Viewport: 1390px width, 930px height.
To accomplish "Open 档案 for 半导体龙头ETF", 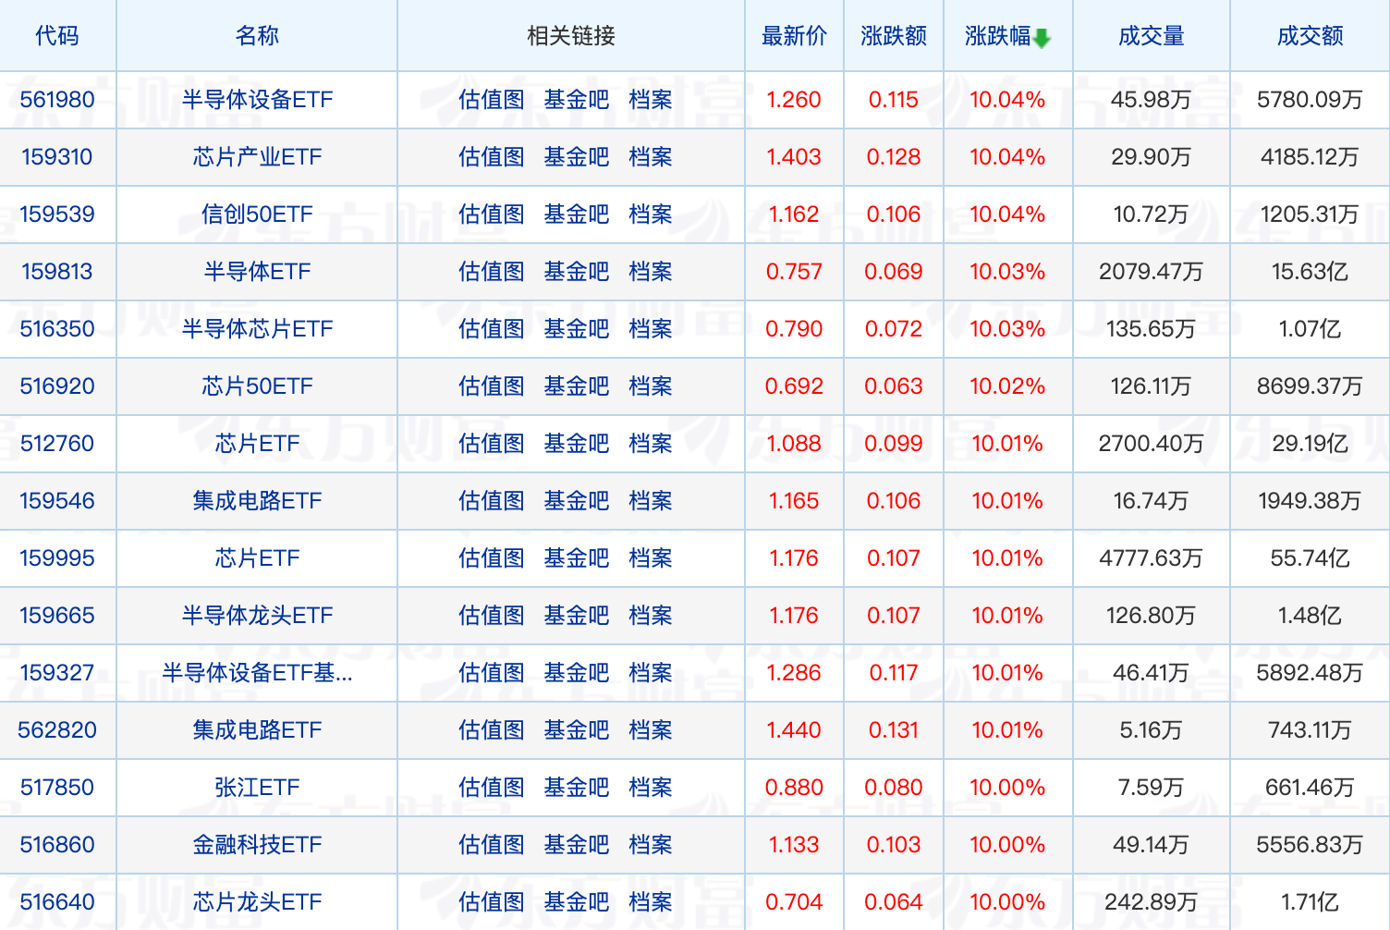I will tap(651, 616).
